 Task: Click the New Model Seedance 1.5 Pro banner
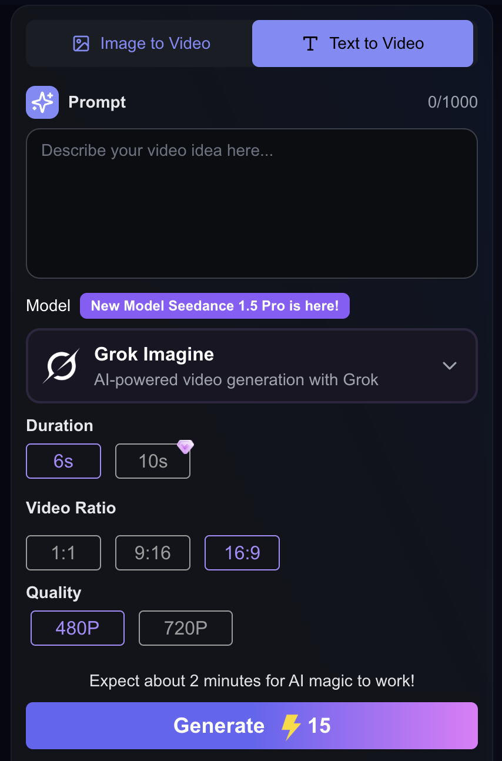coord(215,306)
